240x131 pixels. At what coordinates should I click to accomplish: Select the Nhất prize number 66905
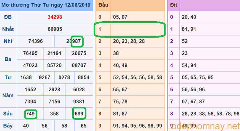[x=55, y=29]
